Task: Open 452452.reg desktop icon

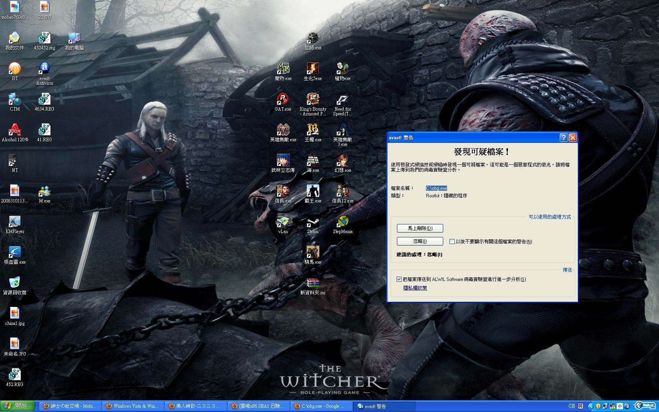Action: (x=44, y=41)
